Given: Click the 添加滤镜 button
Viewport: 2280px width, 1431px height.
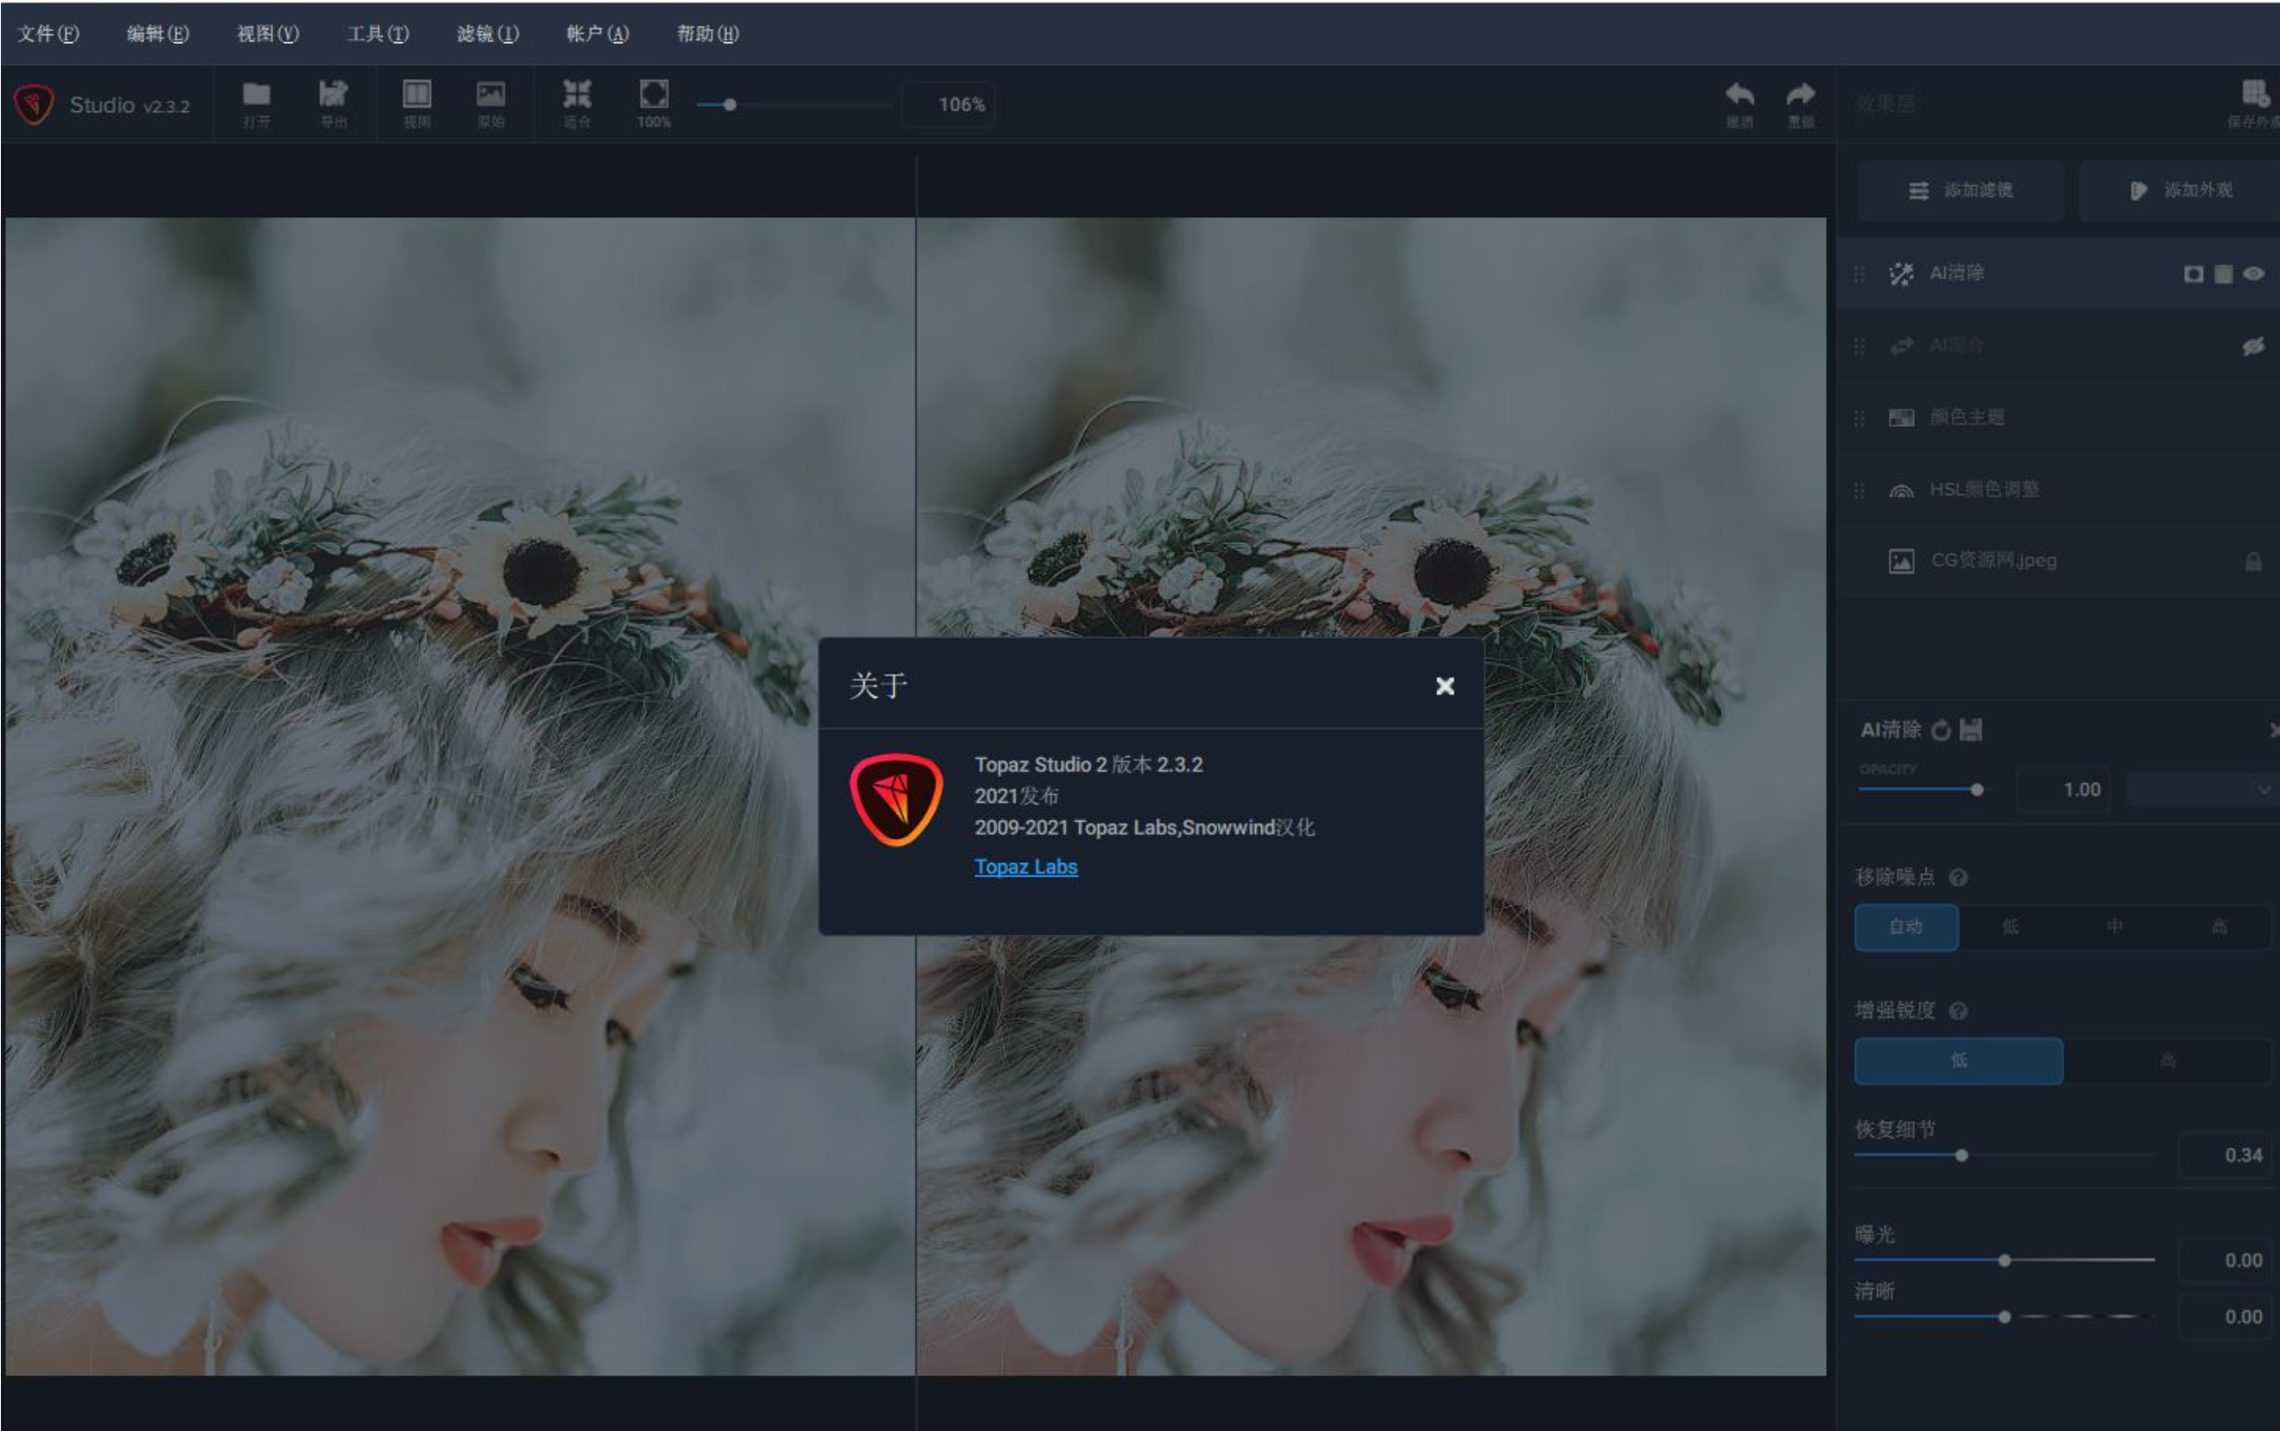Looking at the screenshot, I should click(1961, 190).
